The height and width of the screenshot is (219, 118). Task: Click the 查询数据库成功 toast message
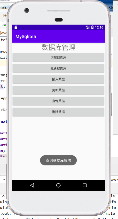pos(58,160)
